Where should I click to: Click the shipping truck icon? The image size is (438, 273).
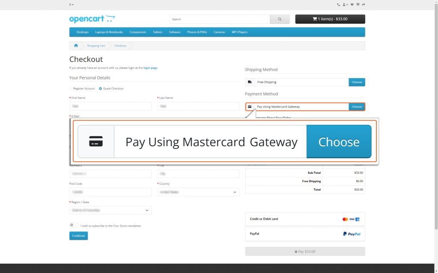click(250, 82)
